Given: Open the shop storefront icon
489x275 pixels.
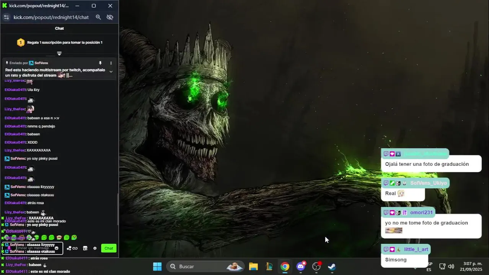Looking at the screenshot, I should coord(85,248).
